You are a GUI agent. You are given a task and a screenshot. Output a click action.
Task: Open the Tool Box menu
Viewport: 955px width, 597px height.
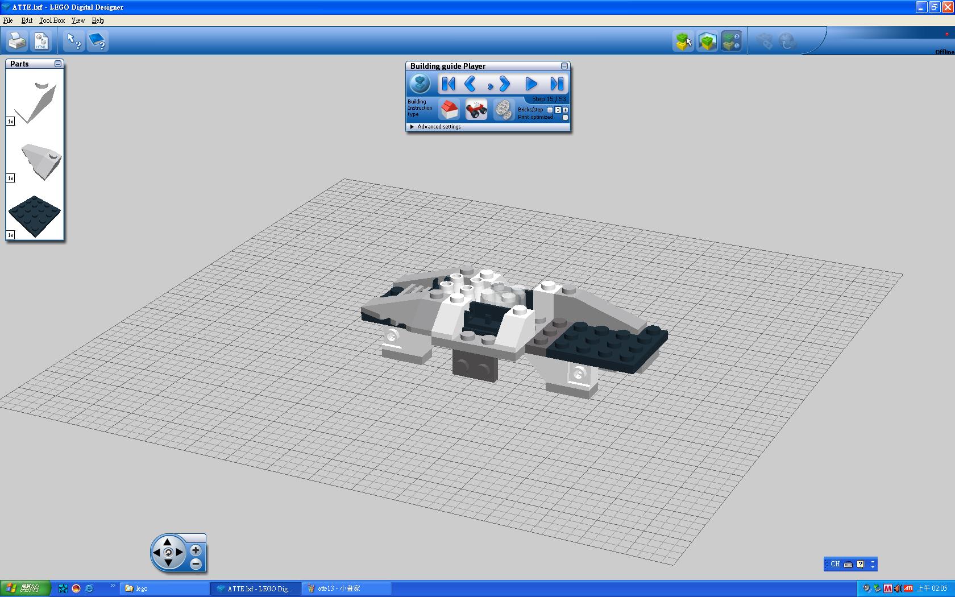(52, 20)
